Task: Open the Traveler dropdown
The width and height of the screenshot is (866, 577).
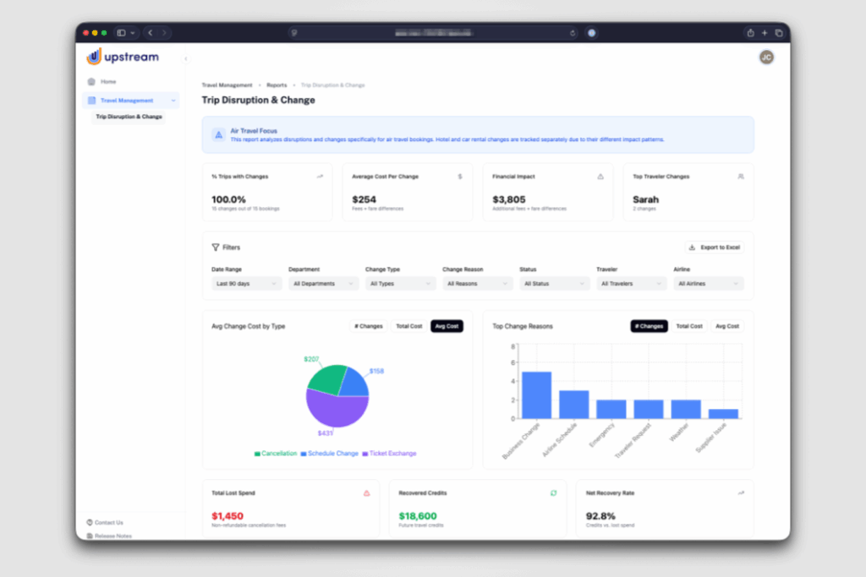Action: [632, 284]
